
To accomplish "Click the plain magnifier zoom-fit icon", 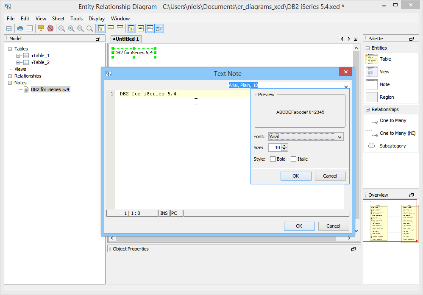I will click(90, 28).
